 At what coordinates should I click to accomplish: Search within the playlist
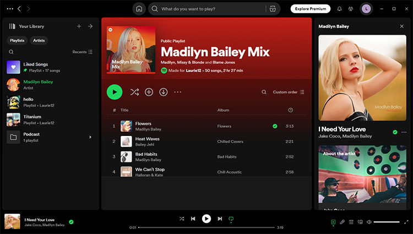(264, 92)
